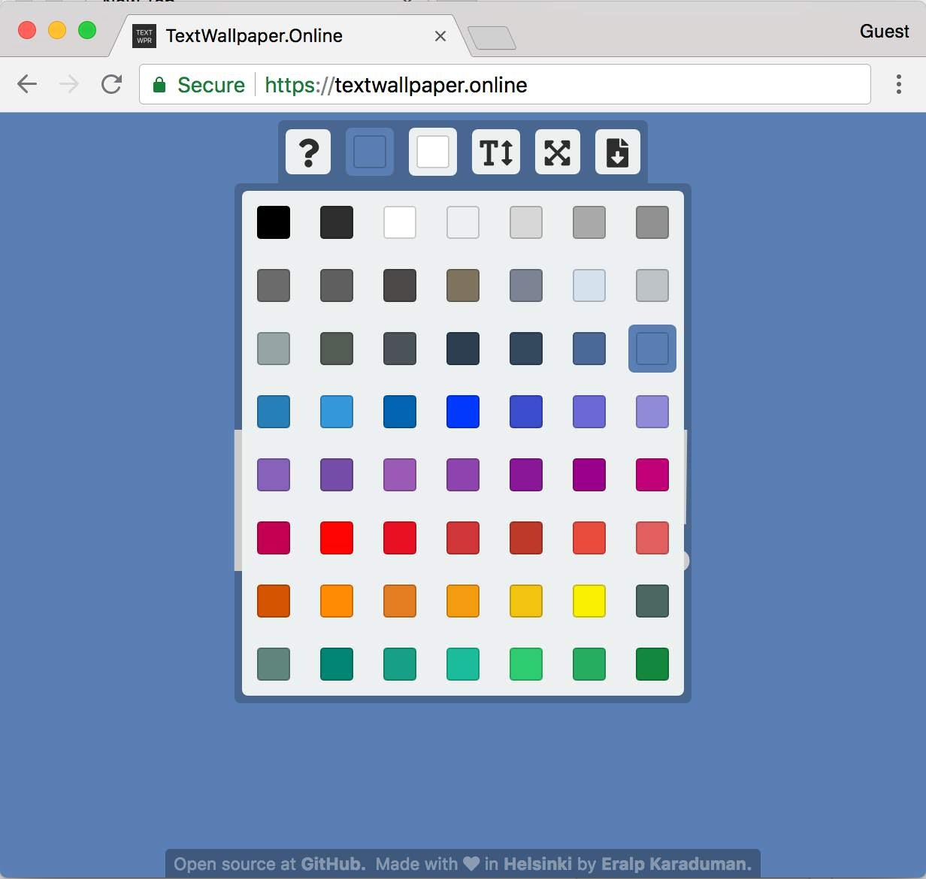Pick the bright yellow color swatch
The image size is (926, 879).
[589, 601]
